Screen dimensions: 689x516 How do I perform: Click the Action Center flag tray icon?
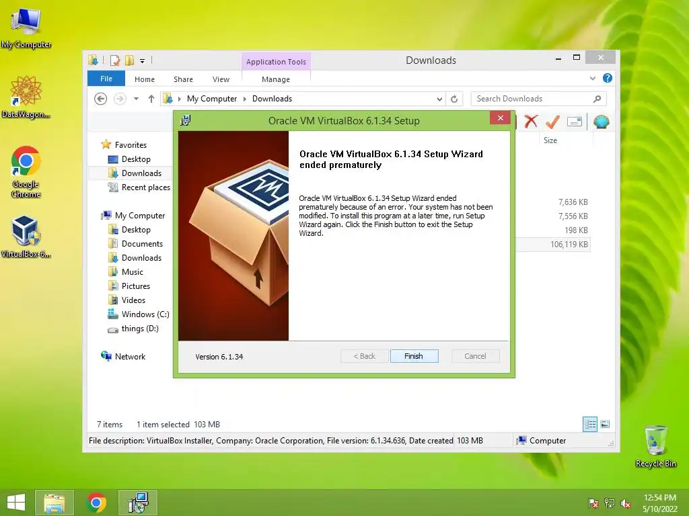[593, 503]
